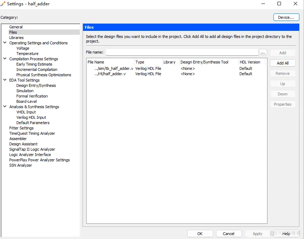
Task: Click <None> tool cell for half_adder.v
Action: (x=188, y=74)
